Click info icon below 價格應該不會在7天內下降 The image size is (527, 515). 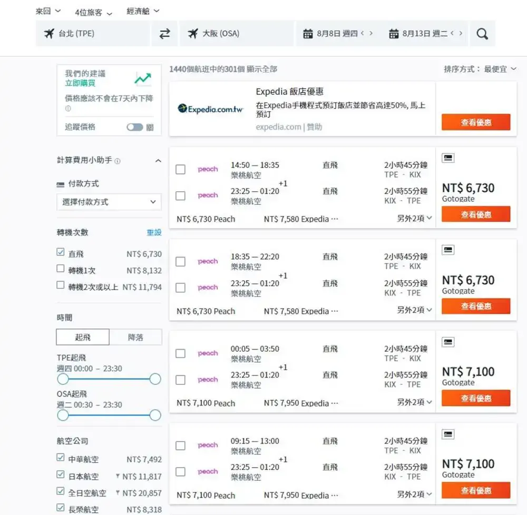pos(68,108)
